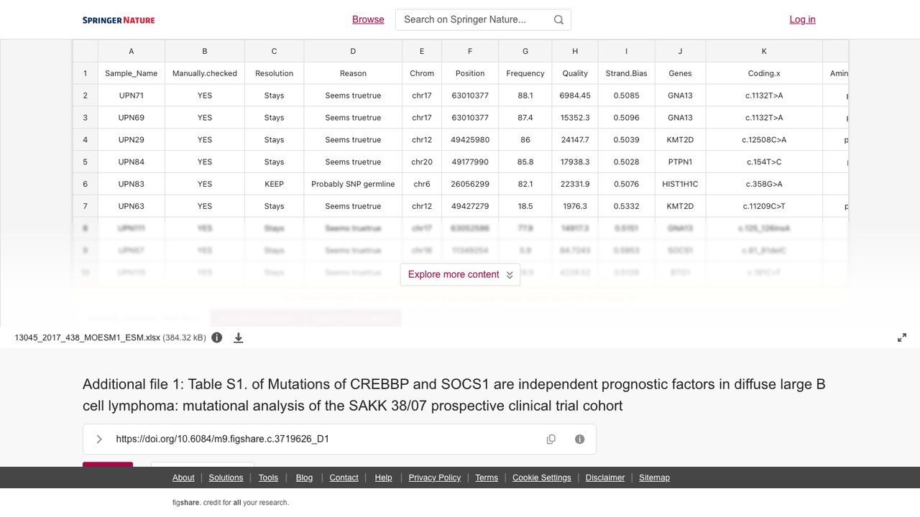Click the PTPN1 gene cell
This screenshot has height=517, width=920.
(680, 162)
